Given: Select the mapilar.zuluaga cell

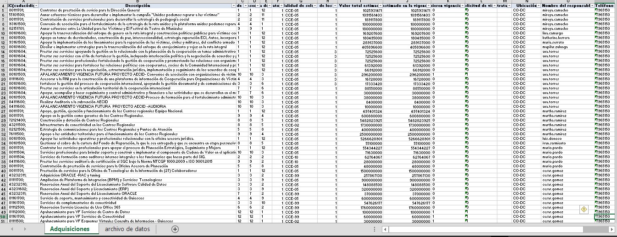Looking at the screenshot, I should coord(568,46).
